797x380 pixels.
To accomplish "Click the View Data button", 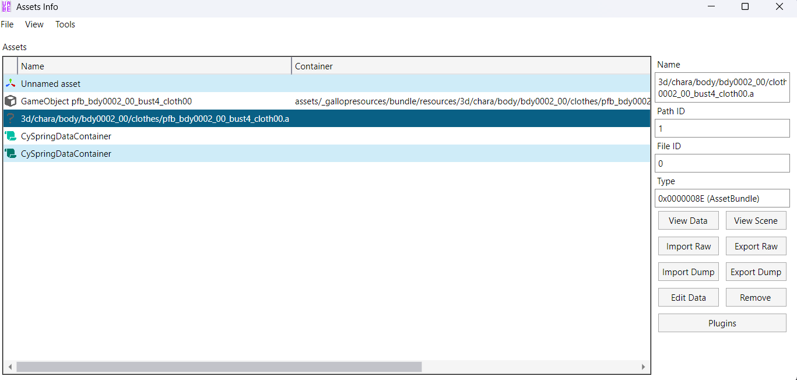I will 688,220.
